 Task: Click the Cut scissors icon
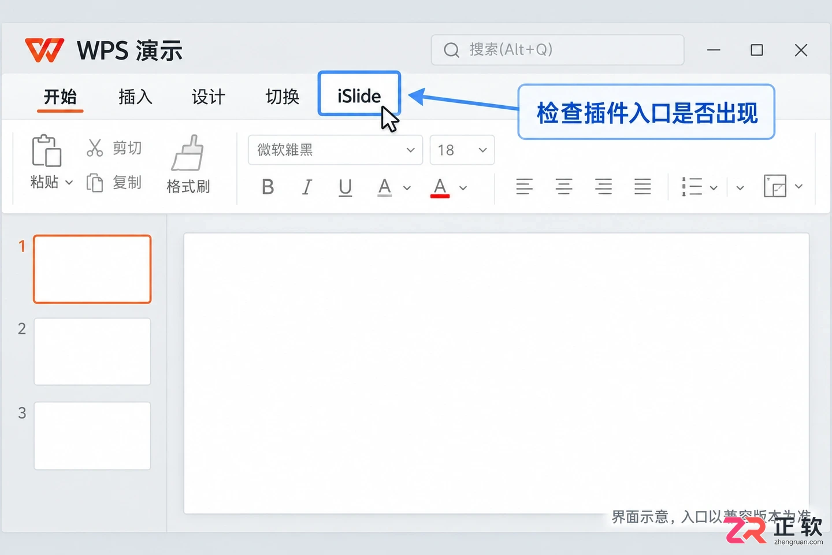94,148
